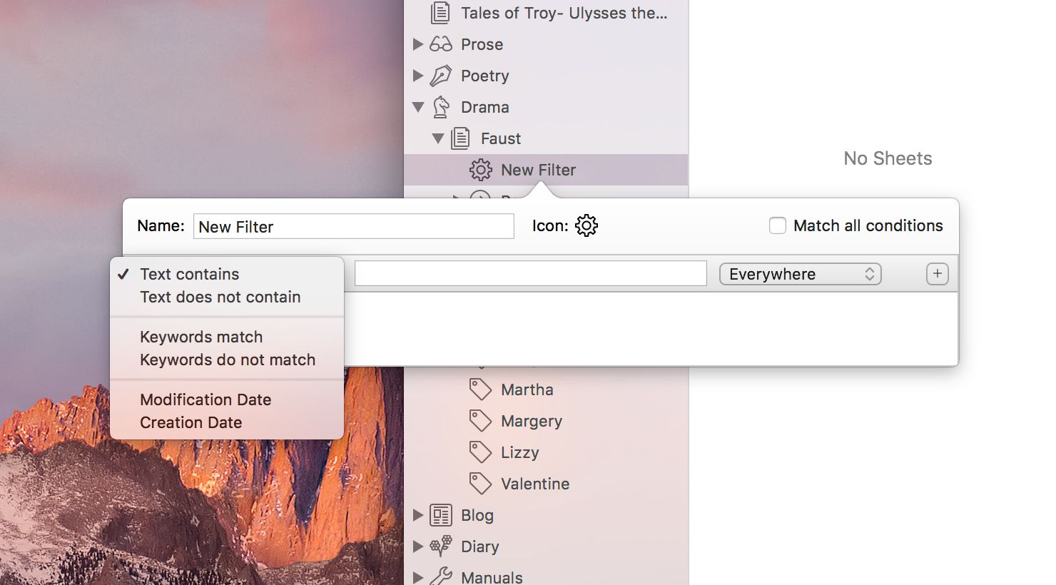Enable Match all conditions checkbox
This screenshot has width=1056, height=585.
778,226
